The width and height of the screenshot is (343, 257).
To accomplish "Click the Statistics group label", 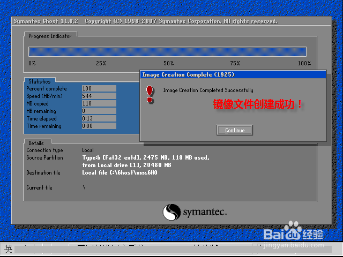I will (40, 81).
